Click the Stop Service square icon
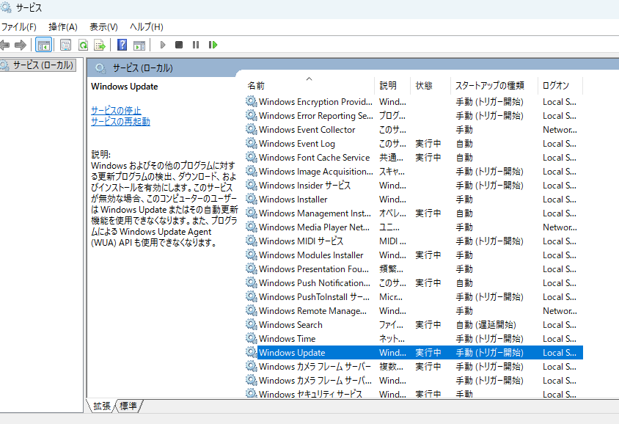 click(x=179, y=45)
